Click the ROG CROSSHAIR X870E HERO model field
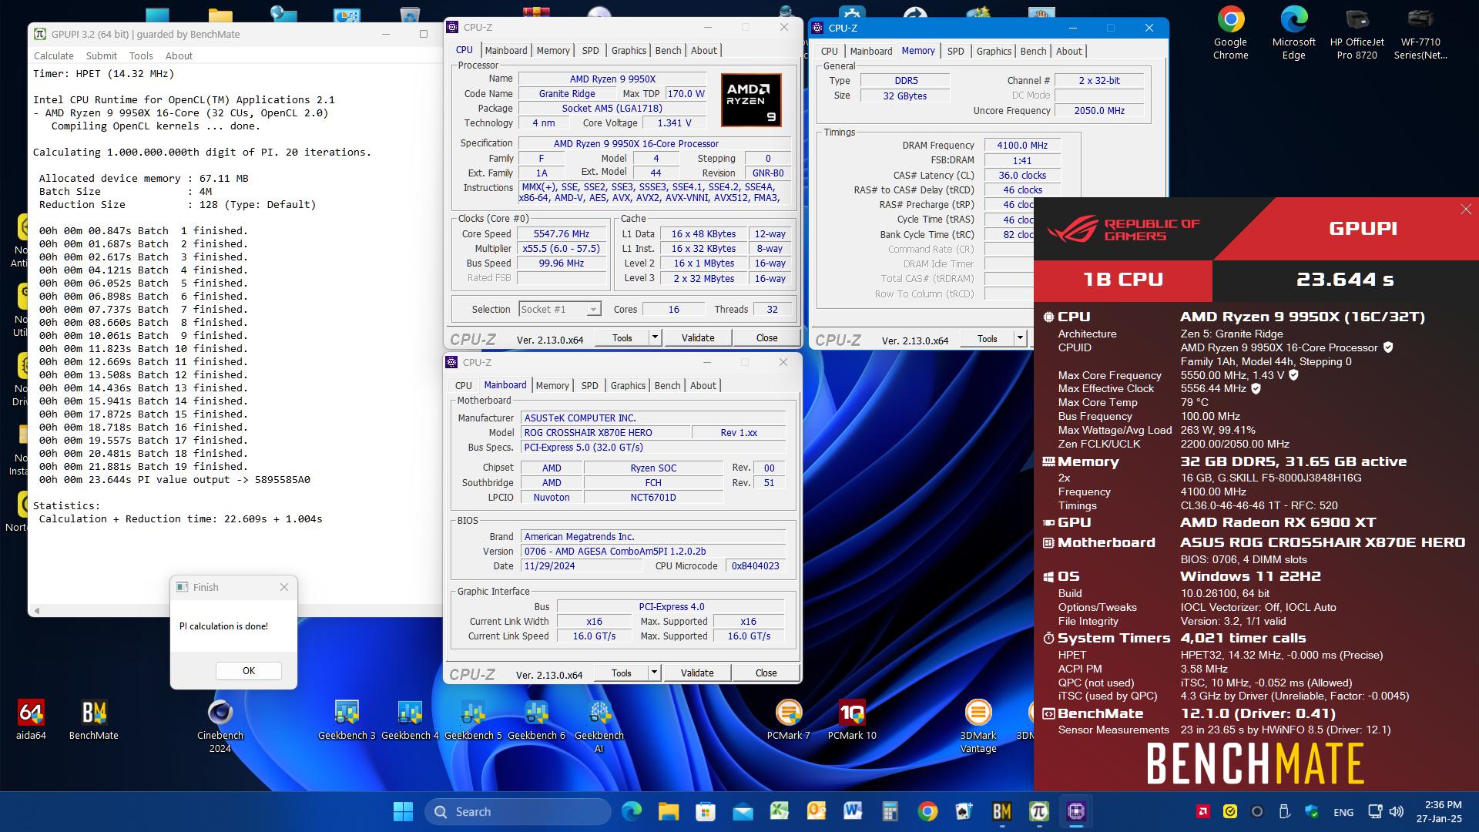Screen dimensions: 1479x832 click(605, 432)
